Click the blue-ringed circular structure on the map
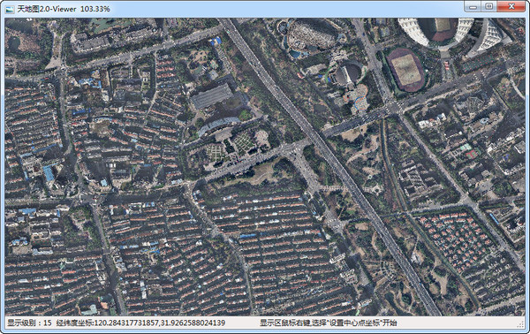This screenshot has width=530, height=334. [x=360, y=103]
